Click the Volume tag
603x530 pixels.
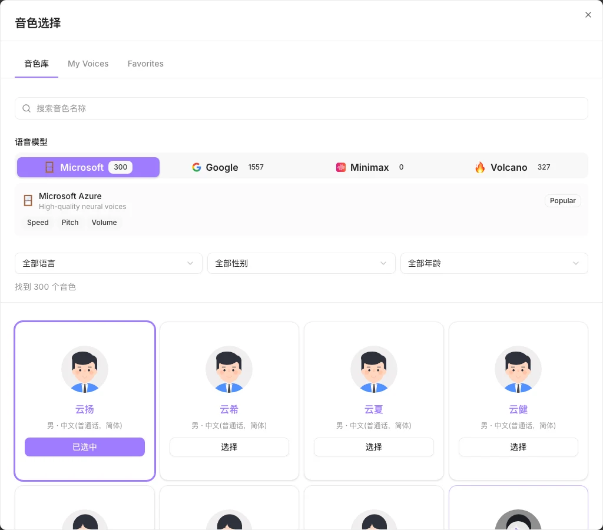click(104, 223)
